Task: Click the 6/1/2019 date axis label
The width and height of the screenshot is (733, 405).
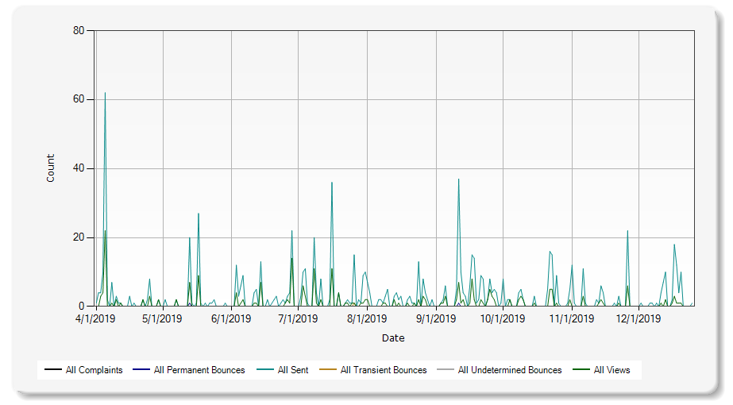Action: click(x=231, y=319)
